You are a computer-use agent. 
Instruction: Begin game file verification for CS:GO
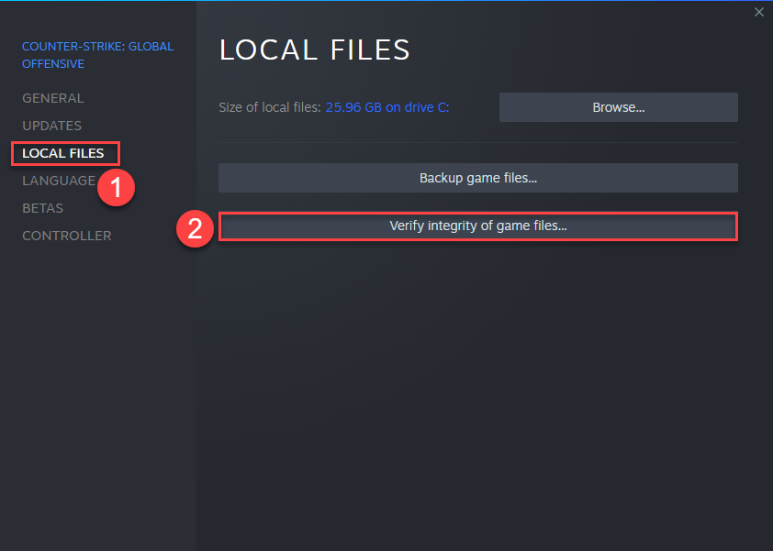coord(477,226)
